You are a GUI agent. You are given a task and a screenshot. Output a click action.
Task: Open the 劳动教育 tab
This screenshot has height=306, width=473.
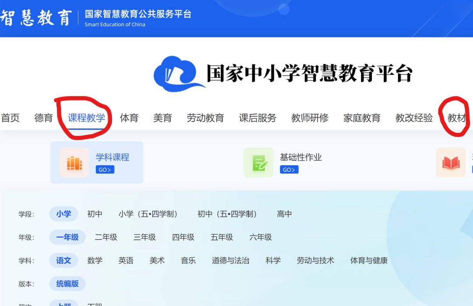(x=205, y=118)
